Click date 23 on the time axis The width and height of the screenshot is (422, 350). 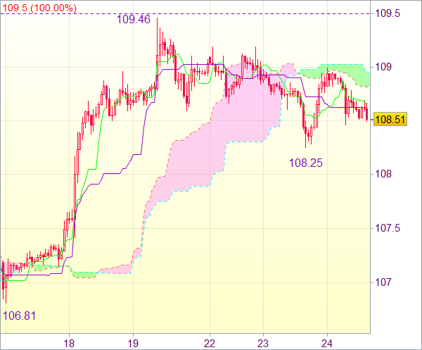[263, 344]
